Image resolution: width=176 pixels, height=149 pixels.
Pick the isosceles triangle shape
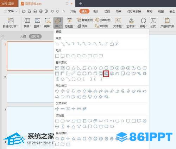click(x=74, y=68)
